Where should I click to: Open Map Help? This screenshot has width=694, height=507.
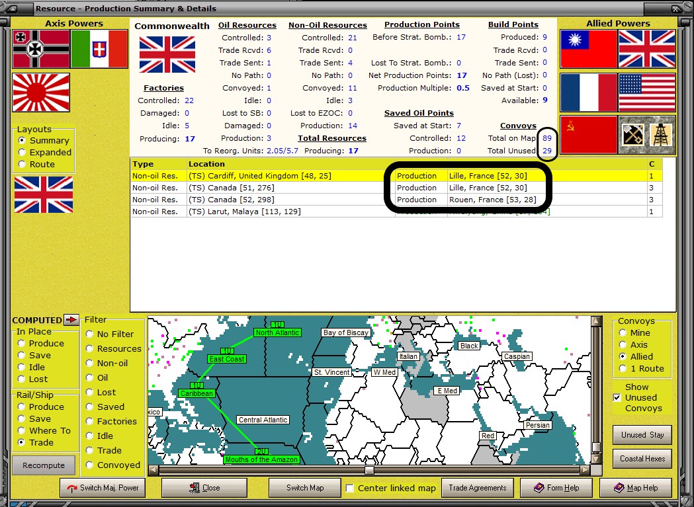coord(636,488)
